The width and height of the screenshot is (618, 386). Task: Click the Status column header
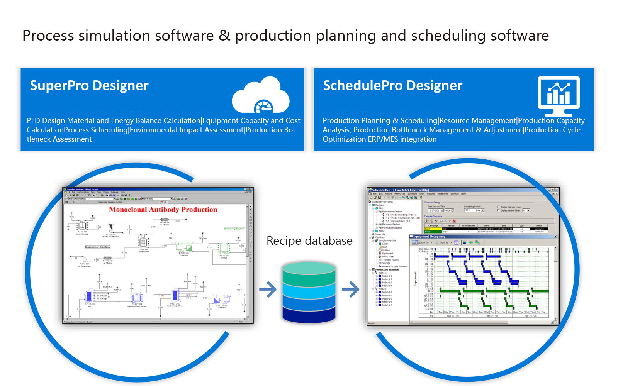point(539,225)
